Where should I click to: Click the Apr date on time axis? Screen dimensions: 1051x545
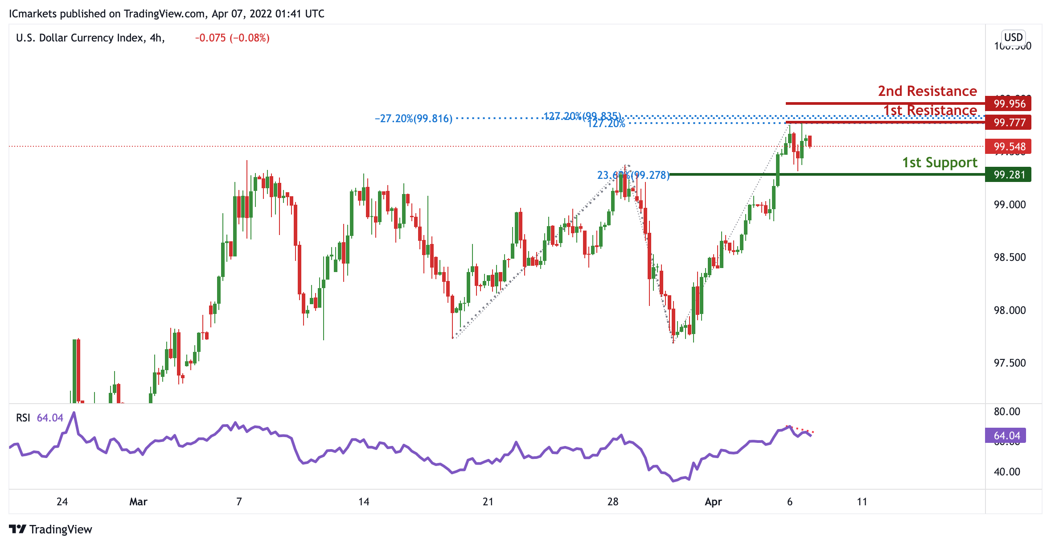coord(713,502)
